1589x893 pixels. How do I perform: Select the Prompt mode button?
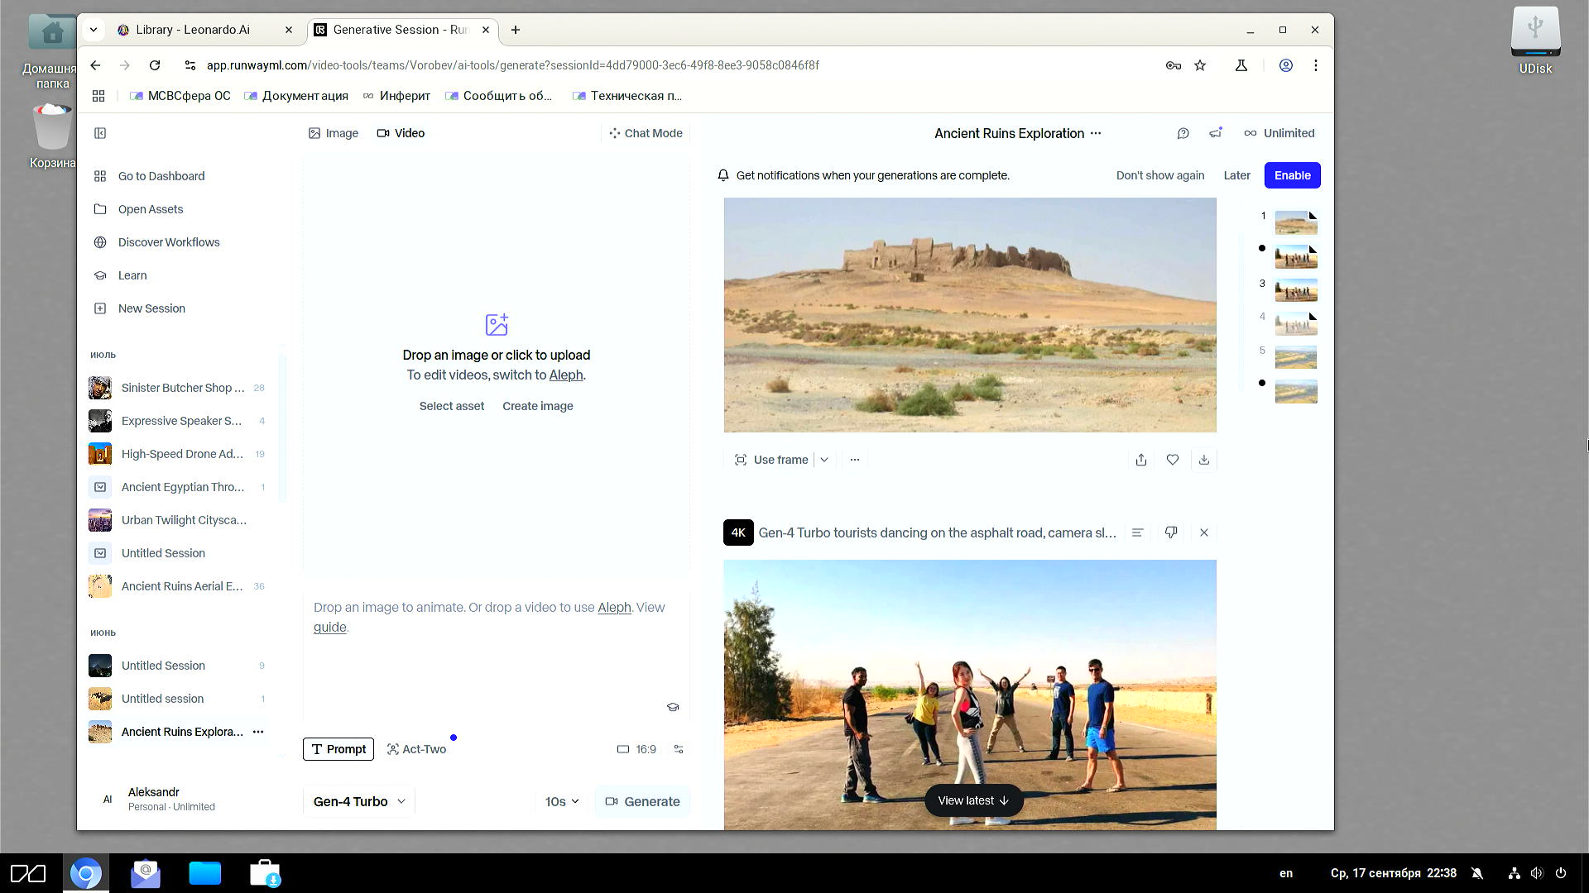(338, 749)
